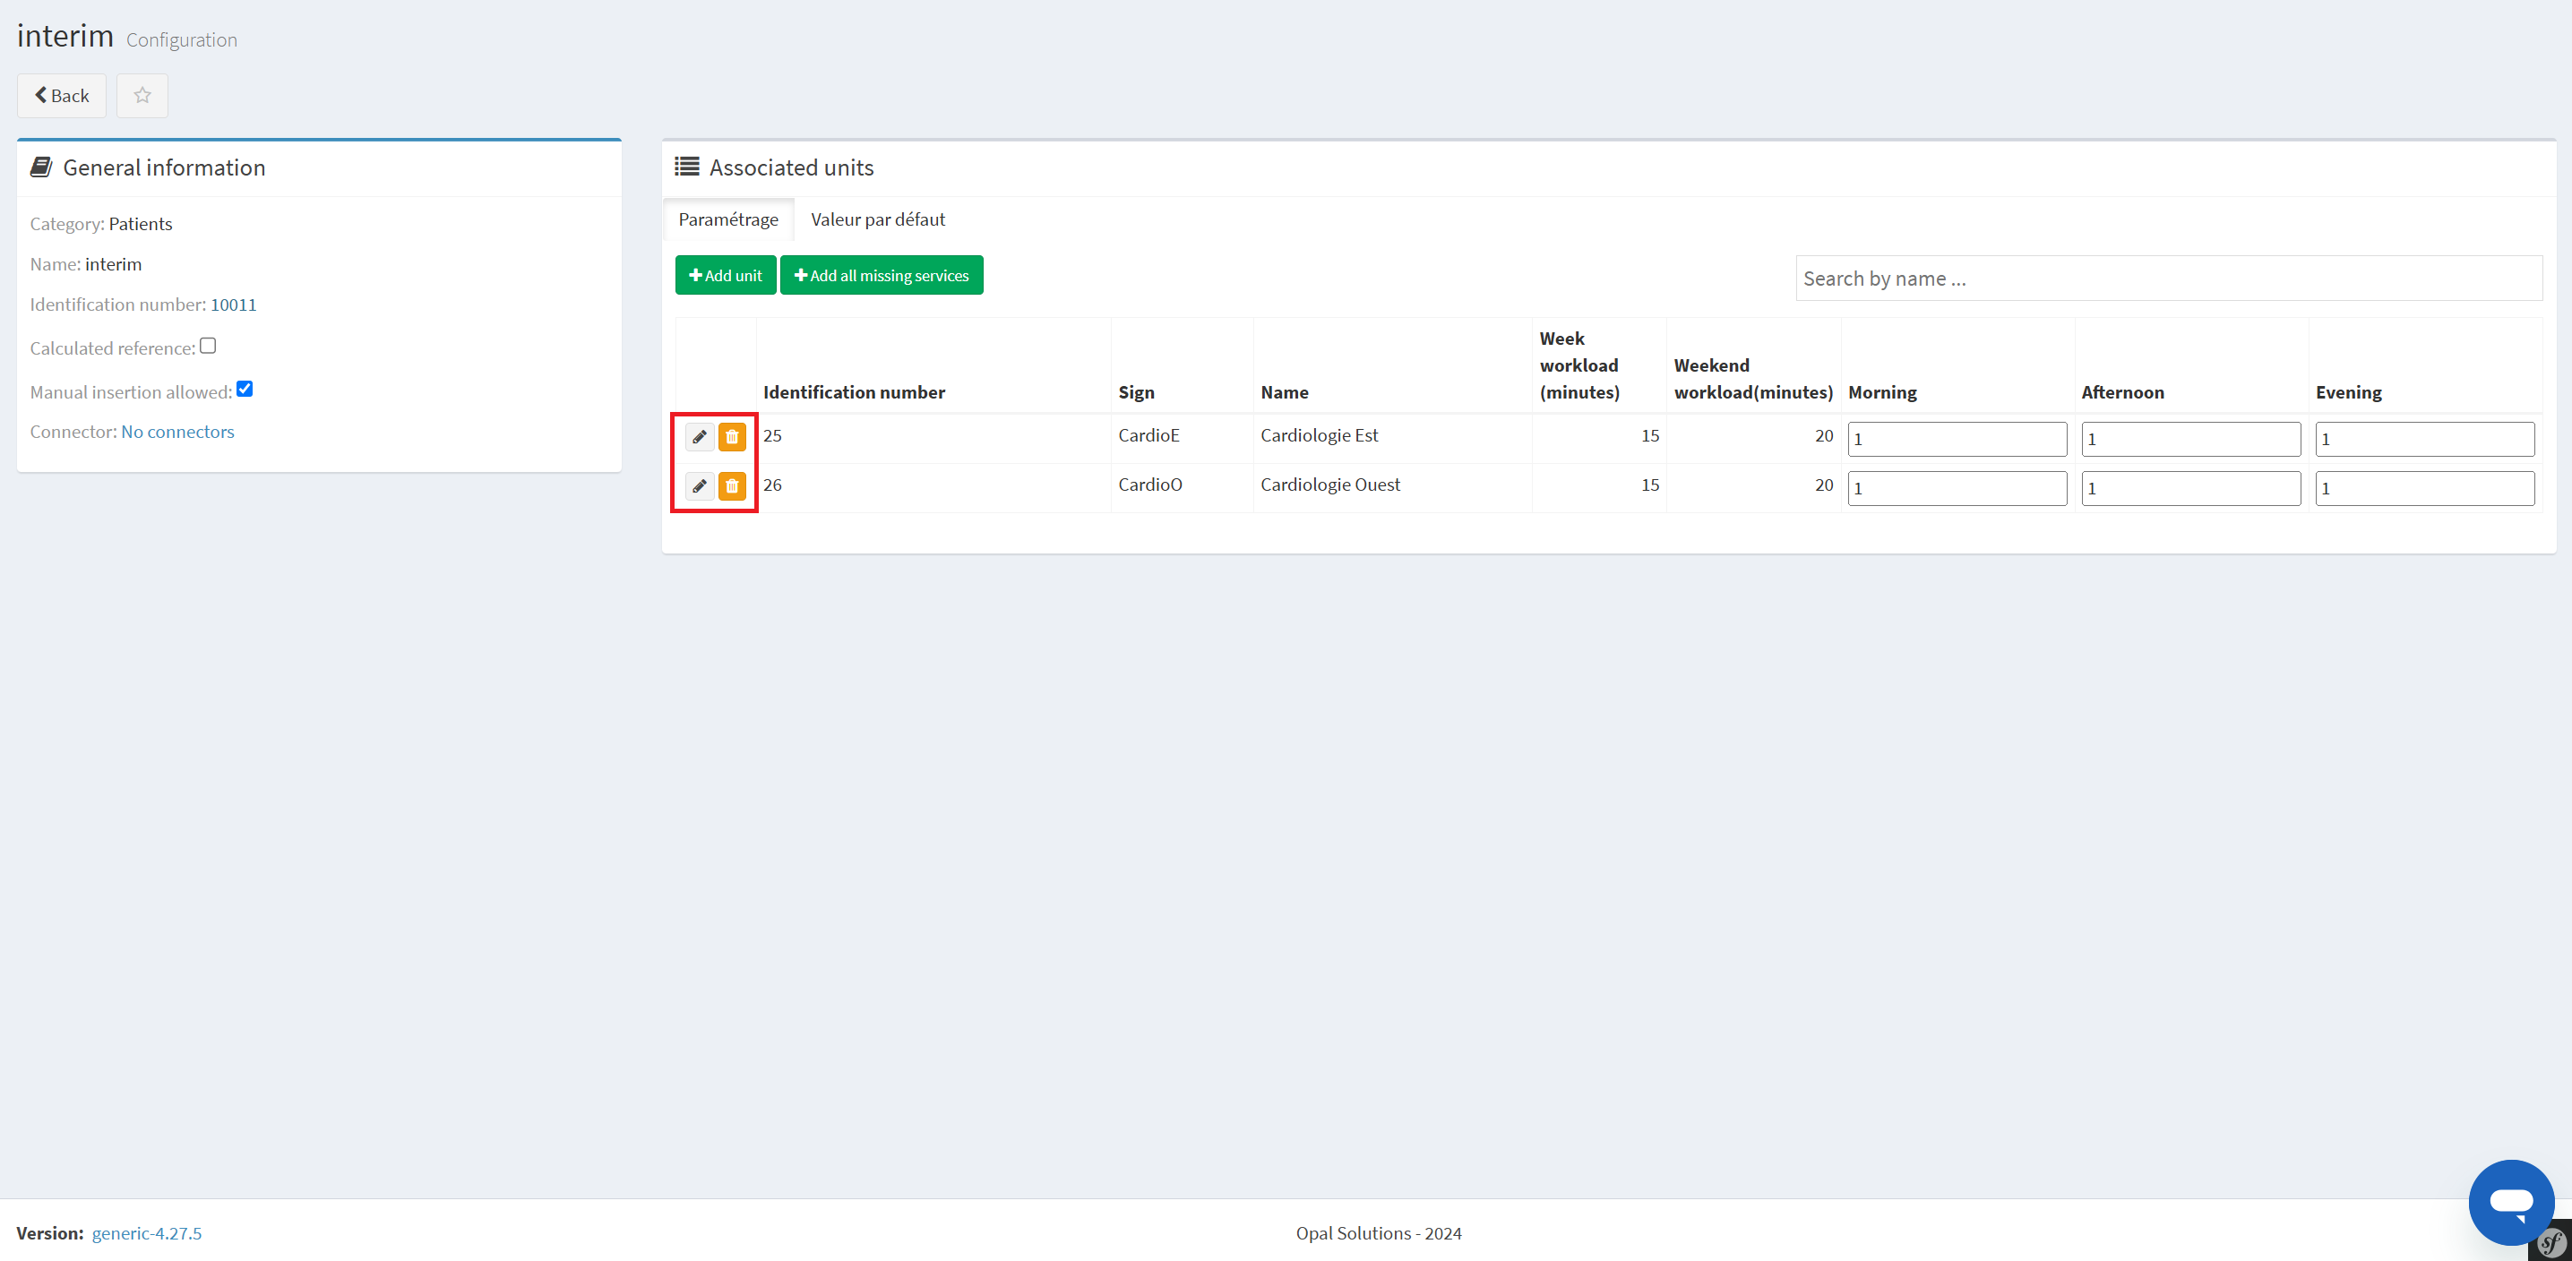Click Morning field for Cardiologie Est
This screenshot has width=2572, height=1261.
click(1957, 440)
